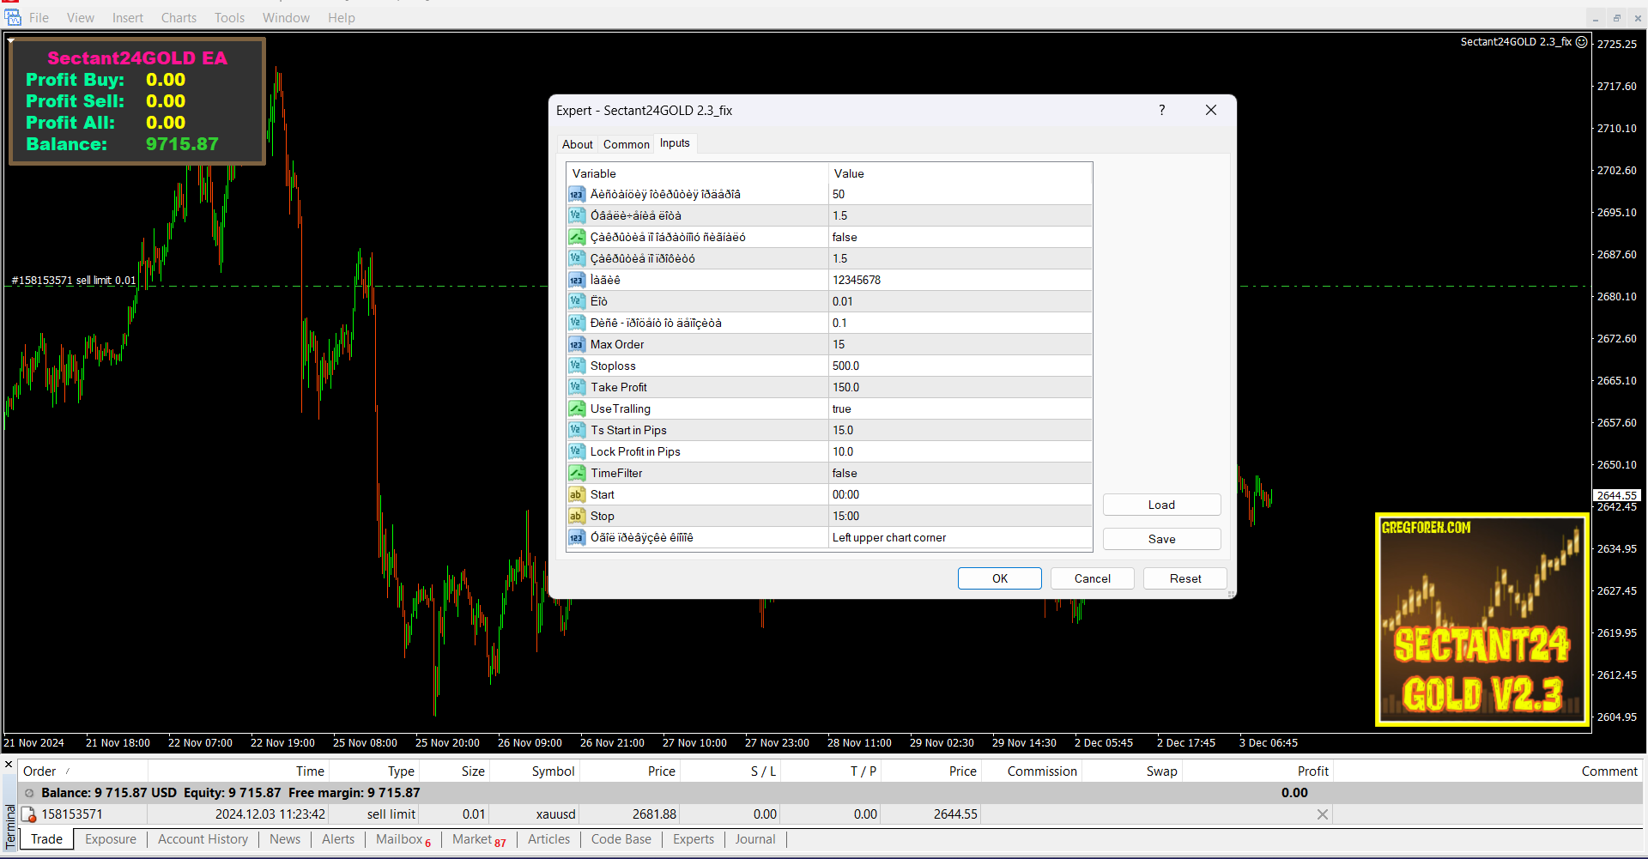Click the sell limit order icon in Trade list

click(28, 814)
